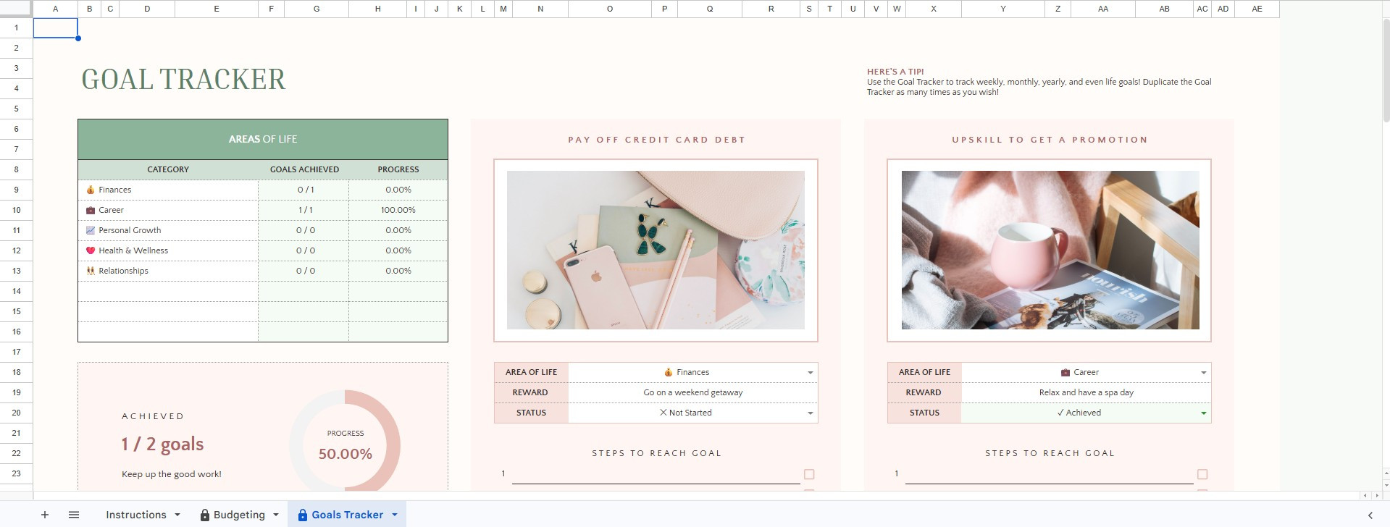This screenshot has width=1390, height=527.
Task: Click the scroll left arrow icon
Action: pyautogui.click(x=1365, y=496)
